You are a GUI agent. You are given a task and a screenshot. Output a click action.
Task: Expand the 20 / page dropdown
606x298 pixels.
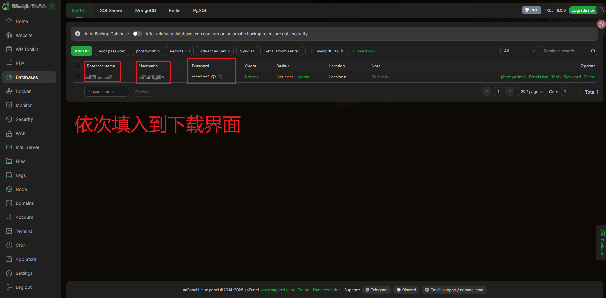[x=531, y=92]
